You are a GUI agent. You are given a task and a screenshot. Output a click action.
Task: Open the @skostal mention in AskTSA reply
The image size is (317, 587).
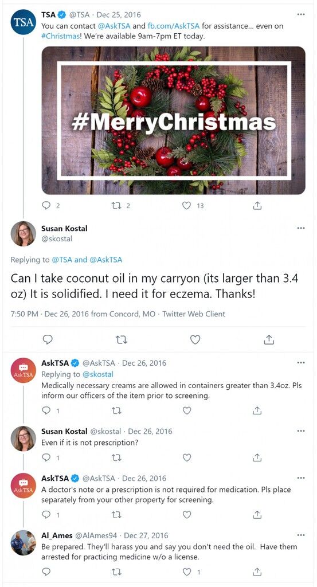click(97, 374)
